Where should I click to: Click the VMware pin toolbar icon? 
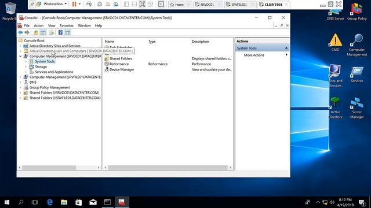click(32, 4)
